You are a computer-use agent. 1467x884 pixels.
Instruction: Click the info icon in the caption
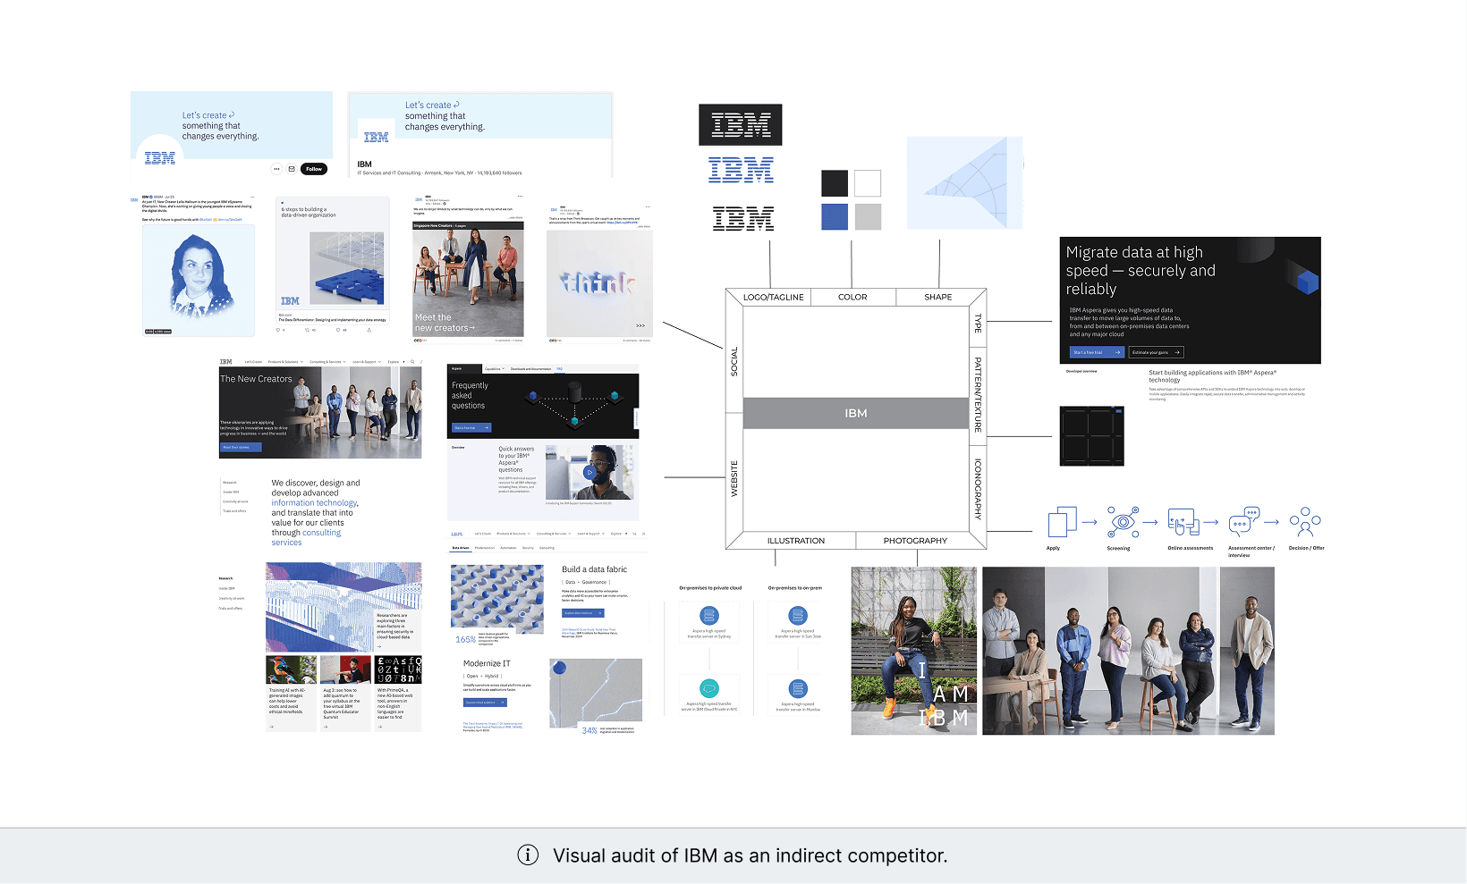(528, 855)
